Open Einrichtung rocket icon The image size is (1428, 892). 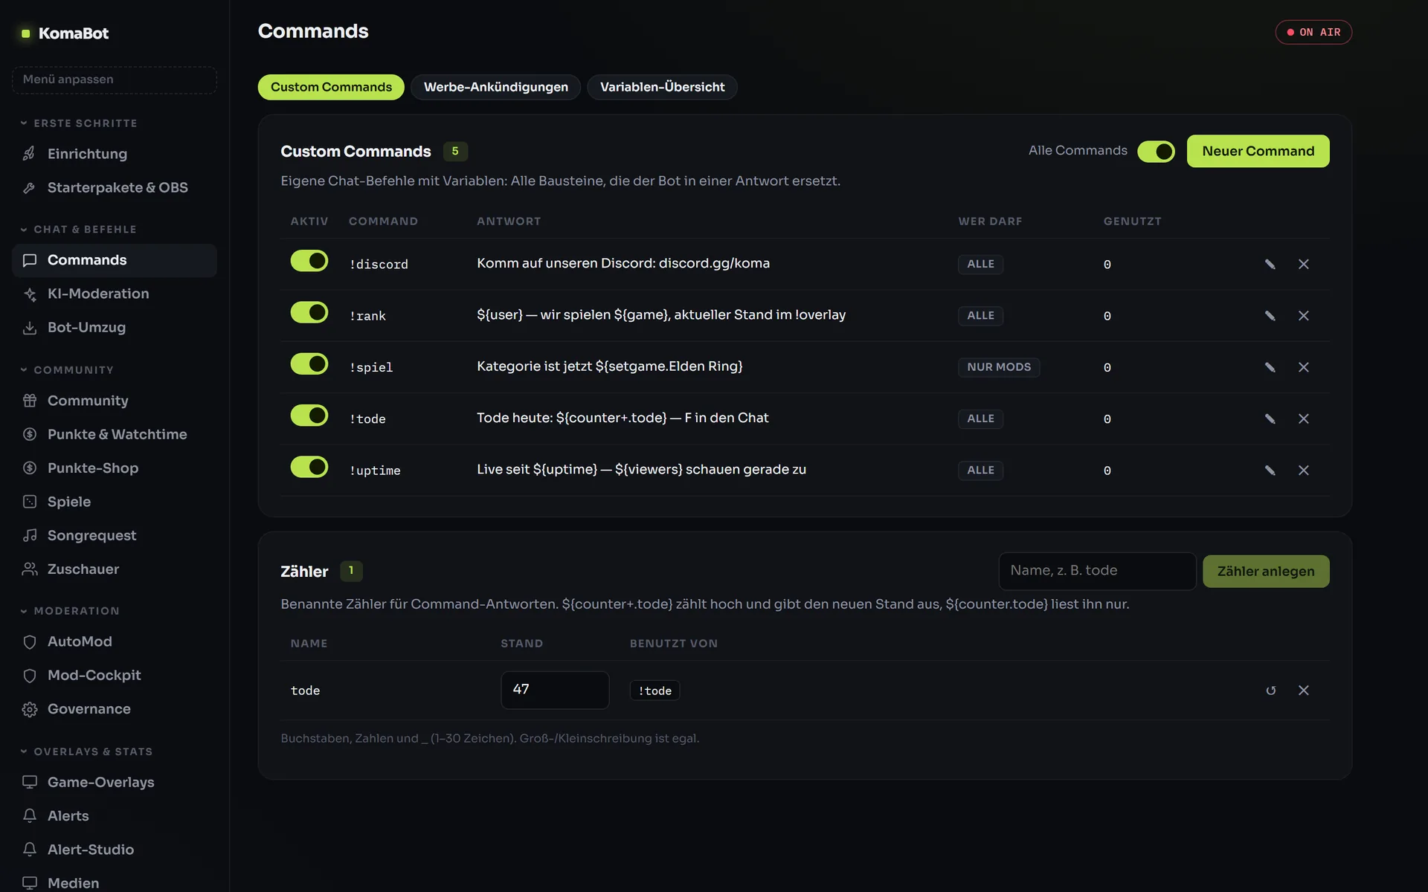pyautogui.click(x=29, y=154)
